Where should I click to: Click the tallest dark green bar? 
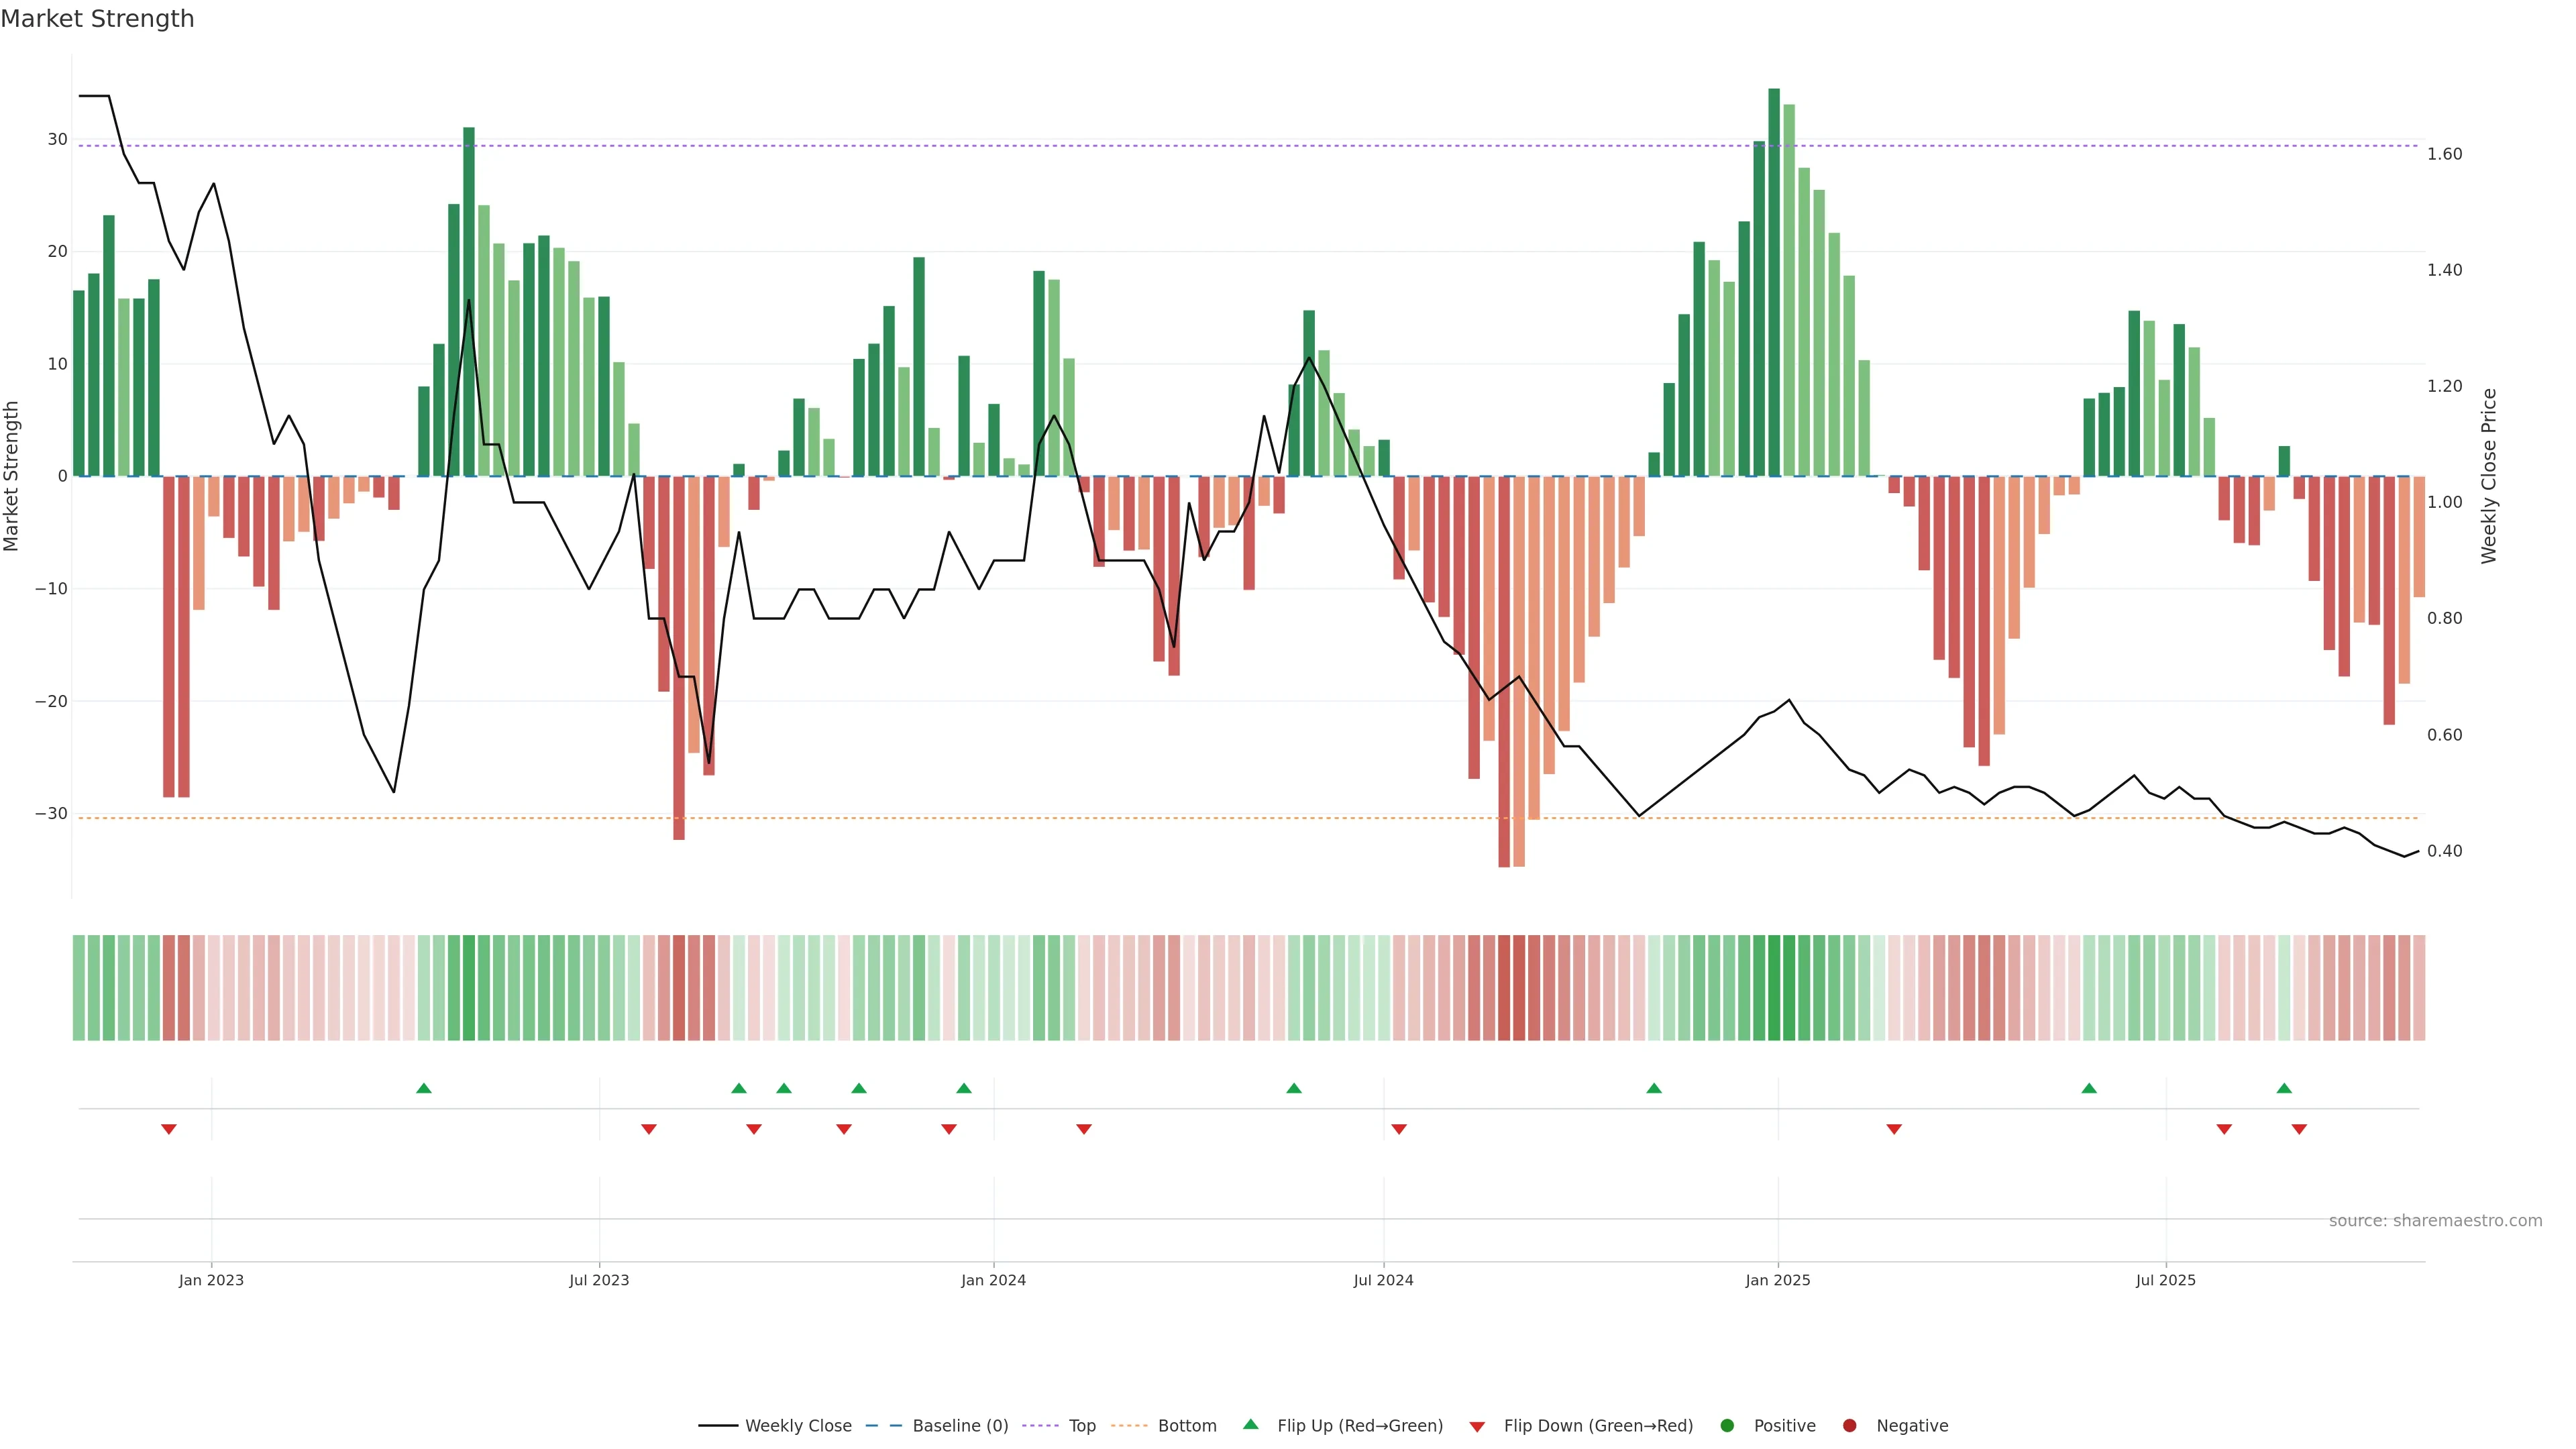[1774, 280]
